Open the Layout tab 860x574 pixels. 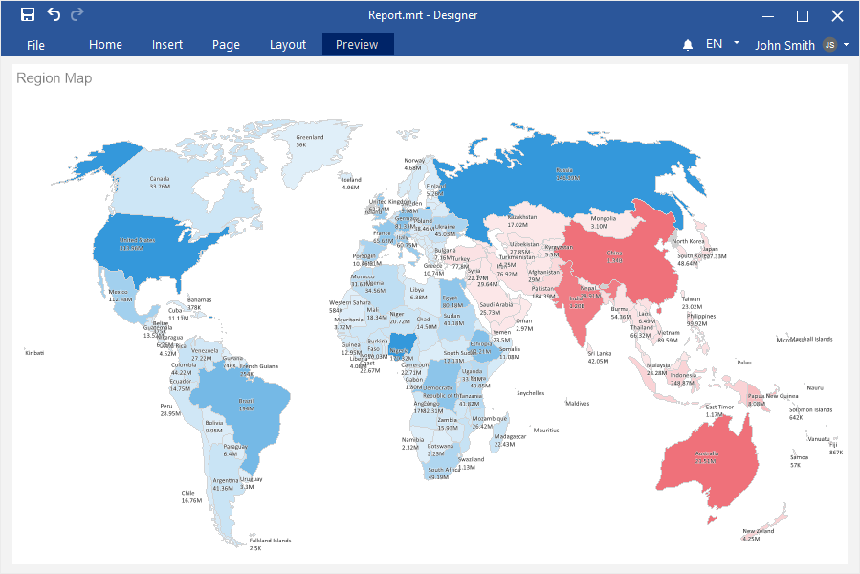tap(288, 45)
